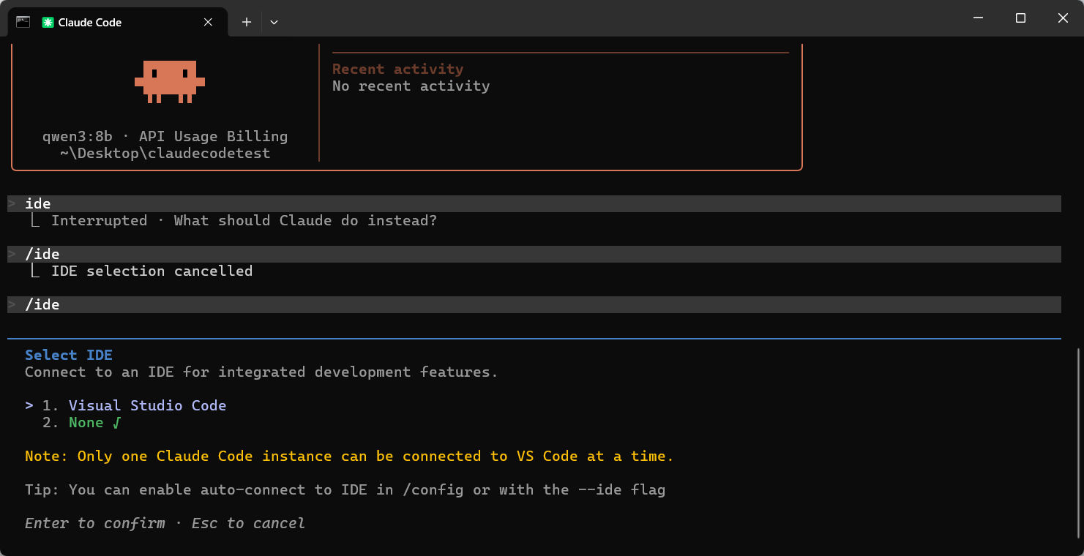Screen dimensions: 1084x556
Task: Click the IDE selection cancelled message
Action: coord(152,271)
